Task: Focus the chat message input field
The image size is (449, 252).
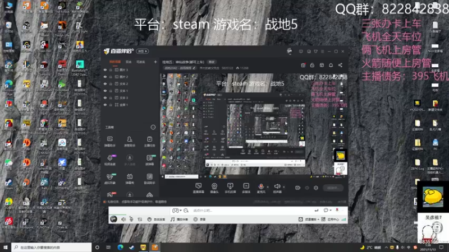Action: pyautogui.click(x=252, y=211)
